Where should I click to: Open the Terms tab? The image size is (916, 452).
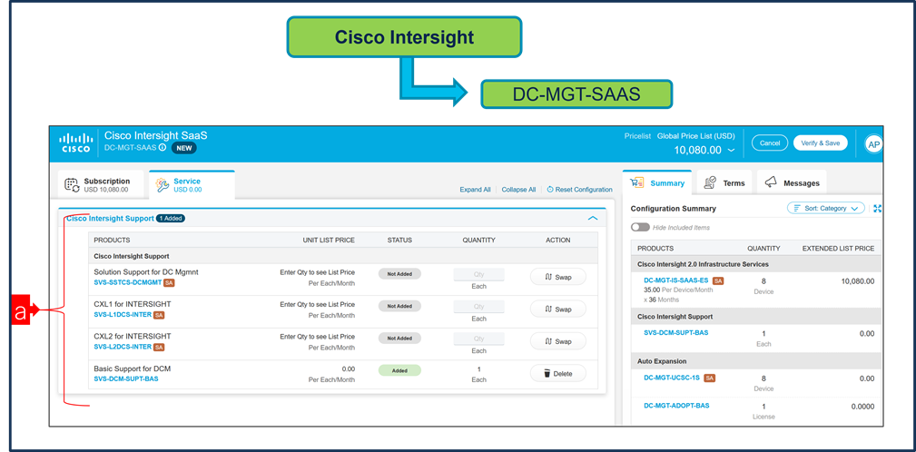pos(724,182)
